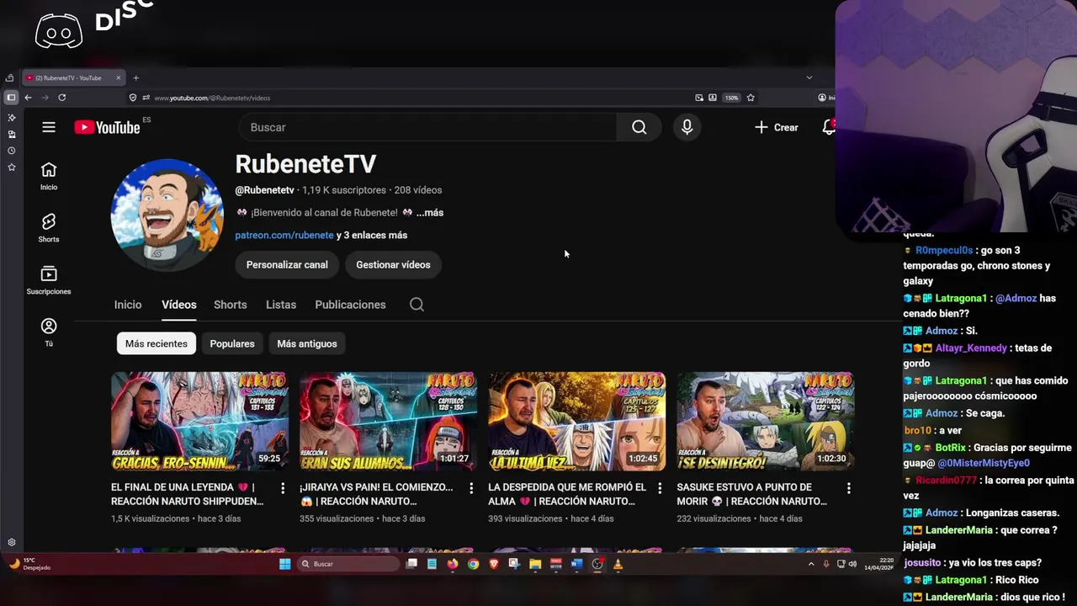
Task: Show hidden system tray icons chevron
Action: coord(811,564)
